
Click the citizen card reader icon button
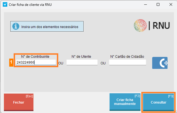click(160, 63)
